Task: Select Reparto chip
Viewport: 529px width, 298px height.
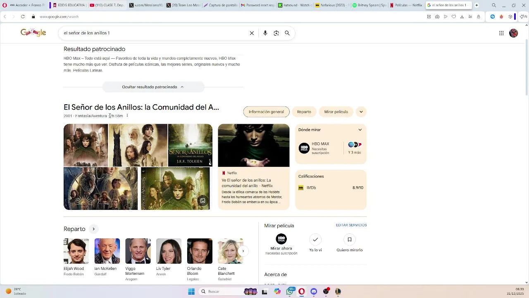Action: tap(304, 112)
